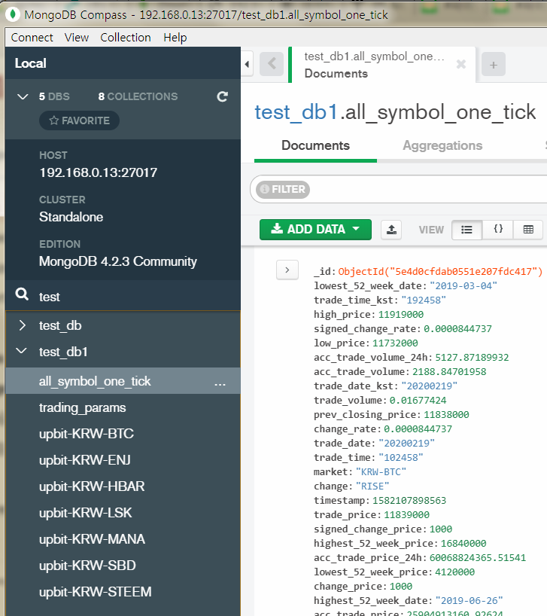Viewport: 547px width, 616px height.
Task: Click the trade_price value 11839000
Action: 406,514
